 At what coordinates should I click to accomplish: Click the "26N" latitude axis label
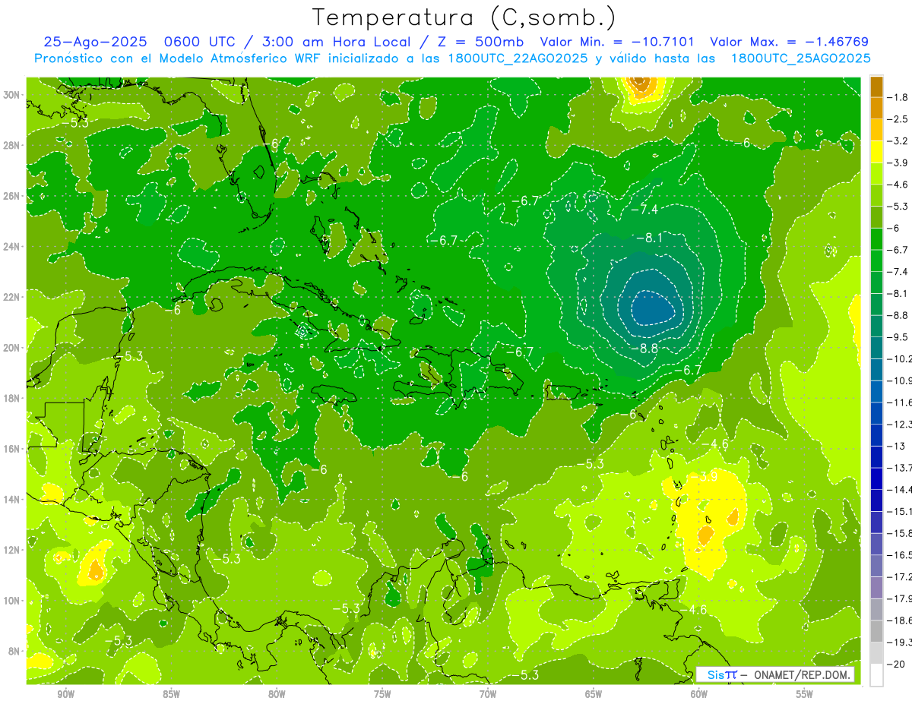click(13, 196)
